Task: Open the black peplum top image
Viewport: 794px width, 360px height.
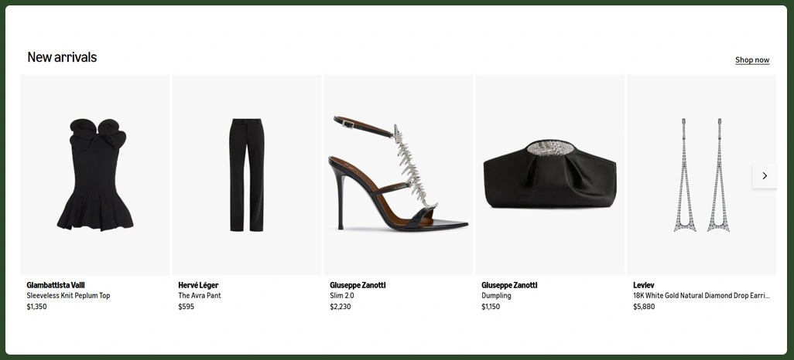Action: (x=95, y=175)
